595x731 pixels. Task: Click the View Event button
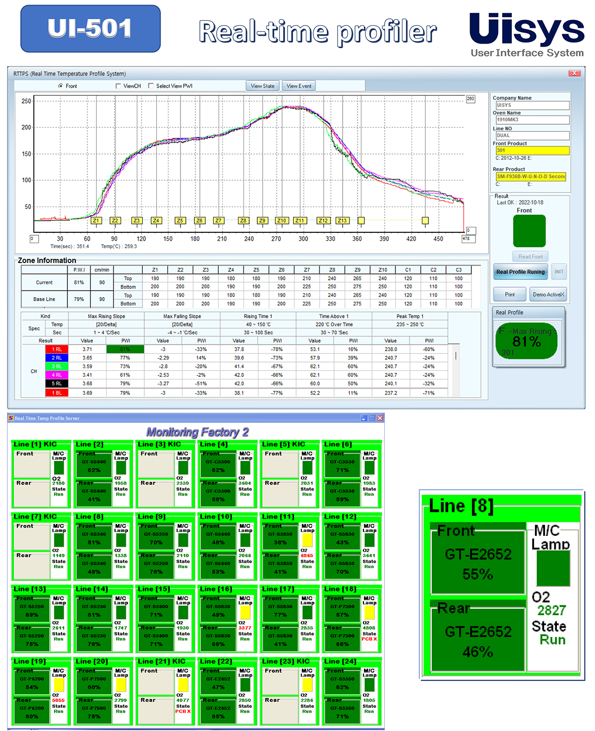pos(299,86)
